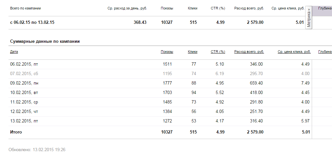Viewport: 332px width, 158px height.
Task: Click the Глубина column header link
Action: pyautogui.click(x=325, y=52)
